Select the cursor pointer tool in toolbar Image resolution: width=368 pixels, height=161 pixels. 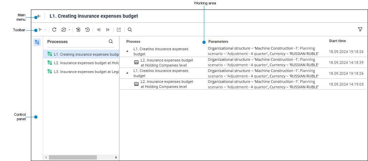click(x=40, y=30)
